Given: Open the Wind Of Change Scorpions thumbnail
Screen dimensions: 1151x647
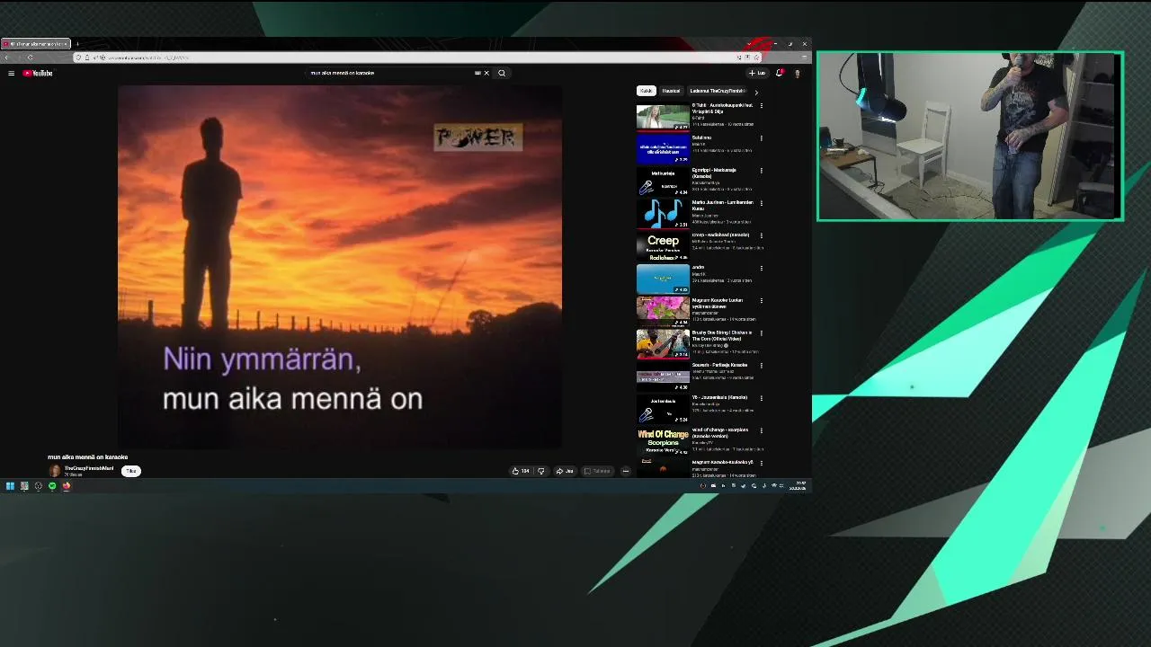Looking at the screenshot, I should pos(663,440).
